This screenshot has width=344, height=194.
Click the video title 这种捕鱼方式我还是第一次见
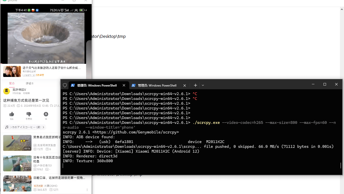click(x=26, y=100)
